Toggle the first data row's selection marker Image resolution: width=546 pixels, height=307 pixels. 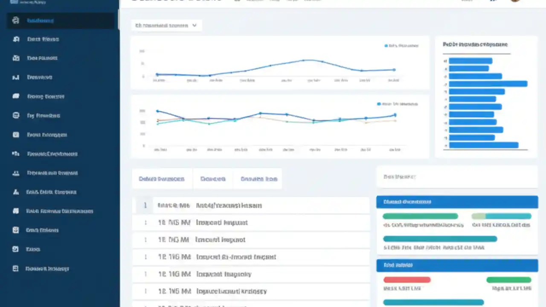tap(145, 205)
